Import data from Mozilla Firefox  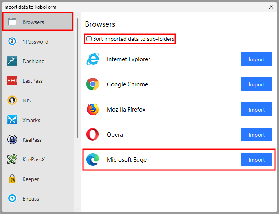click(256, 110)
